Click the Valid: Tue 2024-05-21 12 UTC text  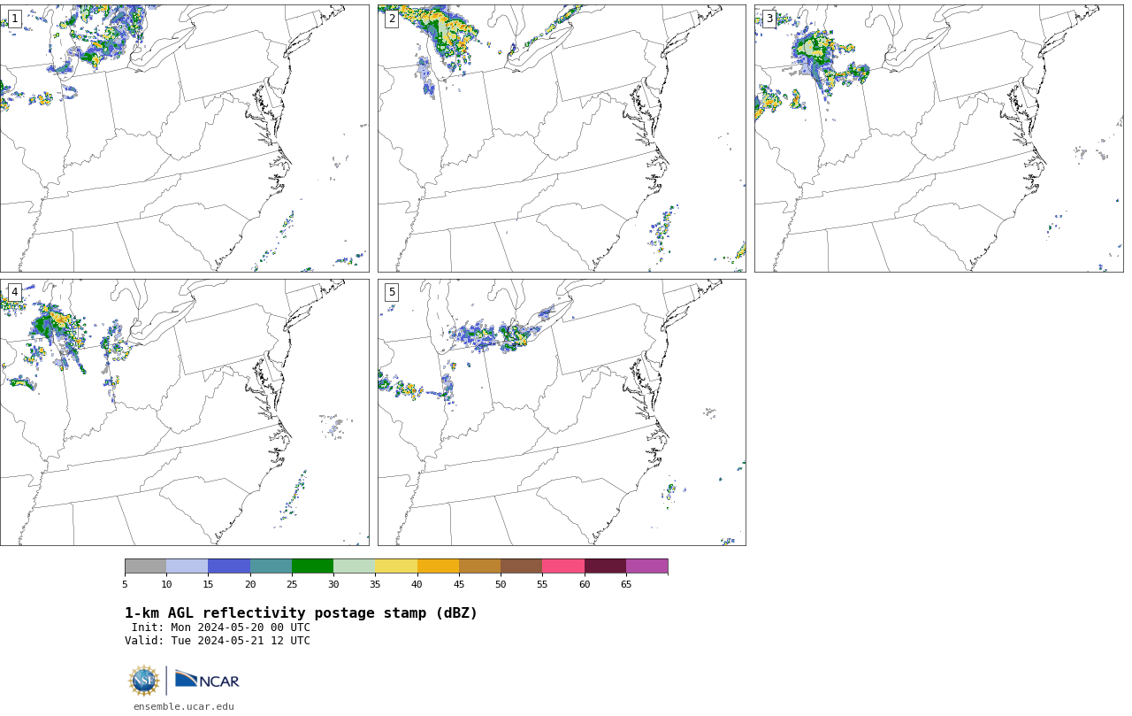tap(218, 641)
